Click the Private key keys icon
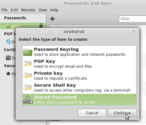The image size is (146, 125). (28, 76)
